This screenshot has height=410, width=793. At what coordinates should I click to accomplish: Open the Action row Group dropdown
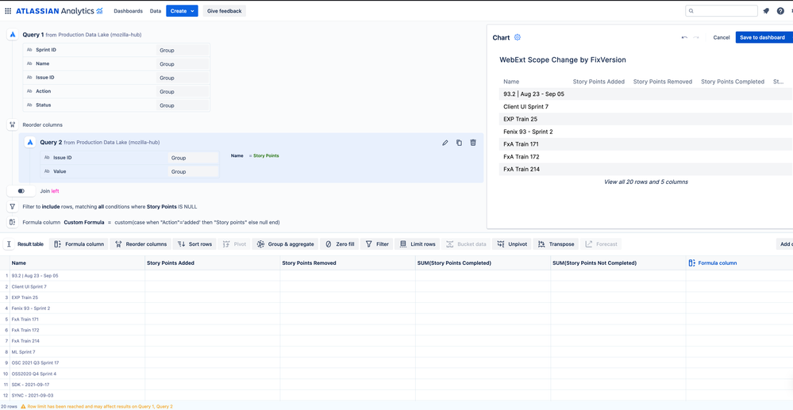[183, 91]
